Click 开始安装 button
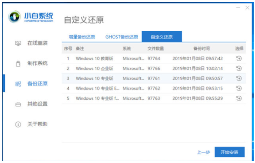The width and height of the screenshot is (255, 163). [229, 152]
